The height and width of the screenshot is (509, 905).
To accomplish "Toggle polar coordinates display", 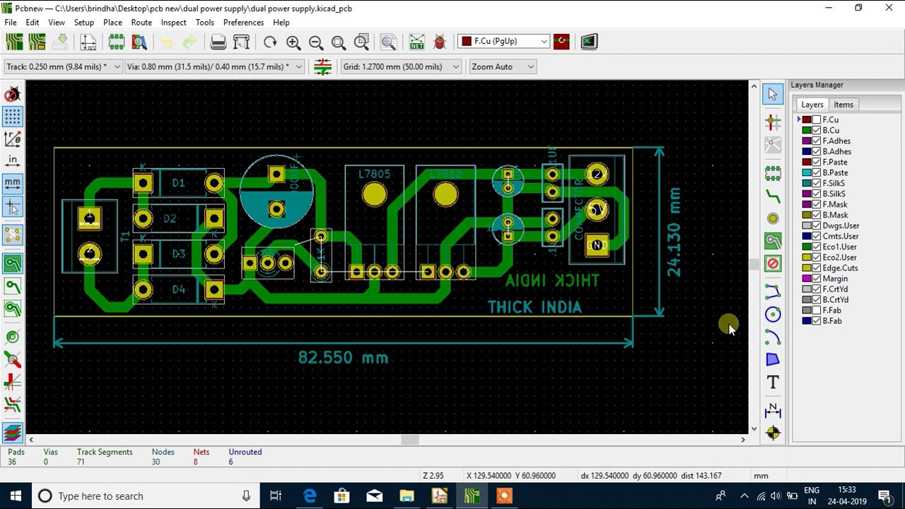I will 12,139.
